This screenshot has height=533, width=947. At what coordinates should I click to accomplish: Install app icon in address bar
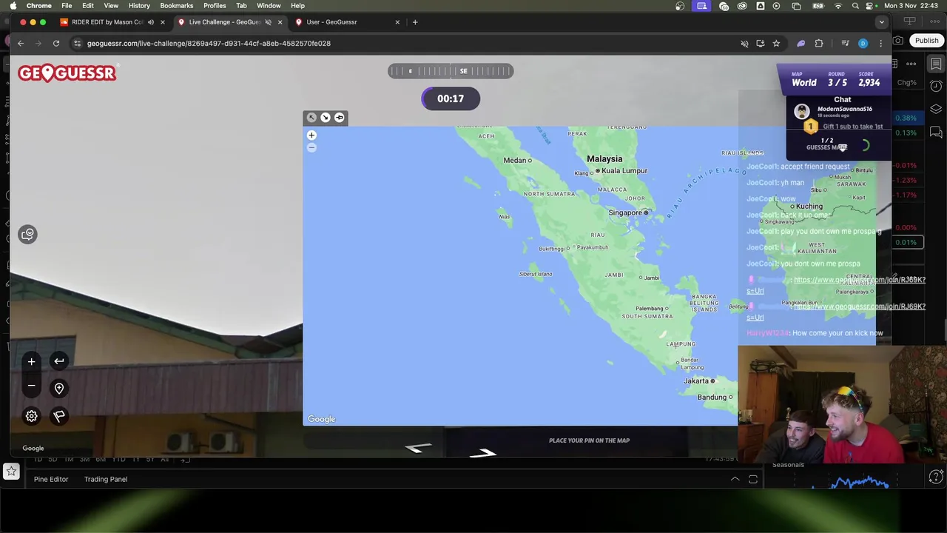(760, 44)
